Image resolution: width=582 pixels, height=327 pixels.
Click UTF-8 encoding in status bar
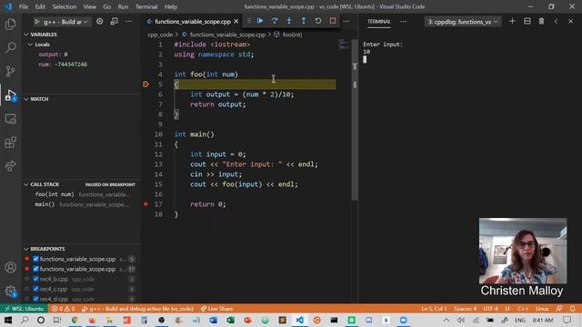491,309
